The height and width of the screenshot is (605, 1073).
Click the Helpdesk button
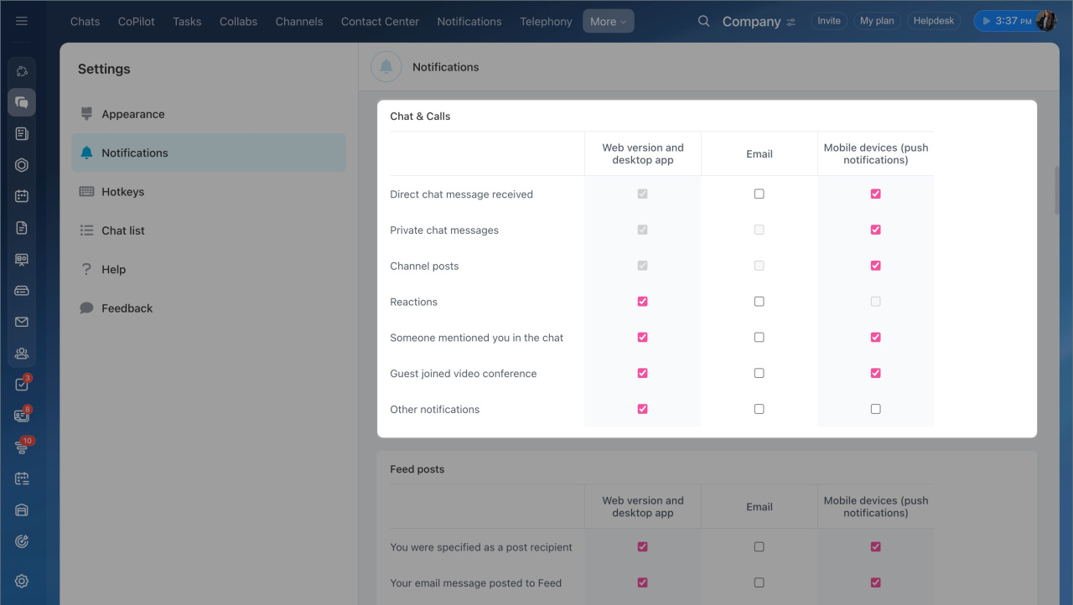(933, 21)
